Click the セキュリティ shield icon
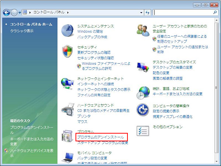 [x=67, y=51]
